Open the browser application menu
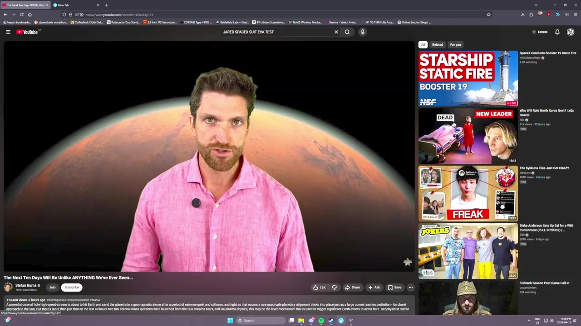Screen dimensions: 581x326 click(576, 14)
